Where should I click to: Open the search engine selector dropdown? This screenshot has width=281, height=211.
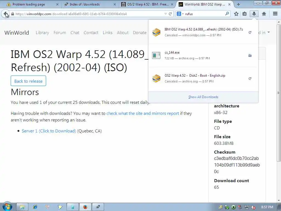pyautogui.click(x=180, y=14)
